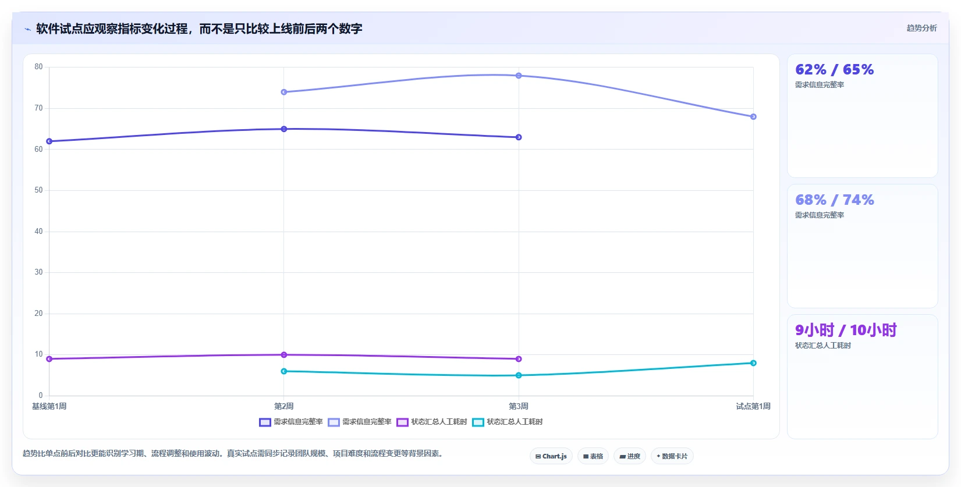Image resolution: width=961 pixels, height=487 pixels.
Task: Click the light blue data point at 试点第1周
Action: (753, 117)
